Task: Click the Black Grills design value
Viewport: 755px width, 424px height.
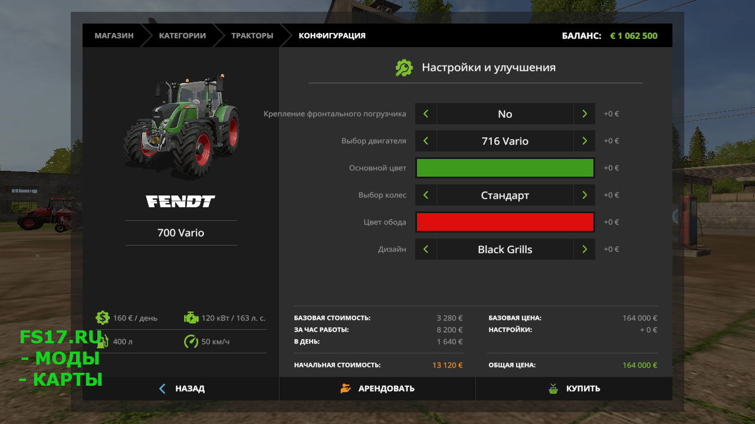Action: (505, 249)
